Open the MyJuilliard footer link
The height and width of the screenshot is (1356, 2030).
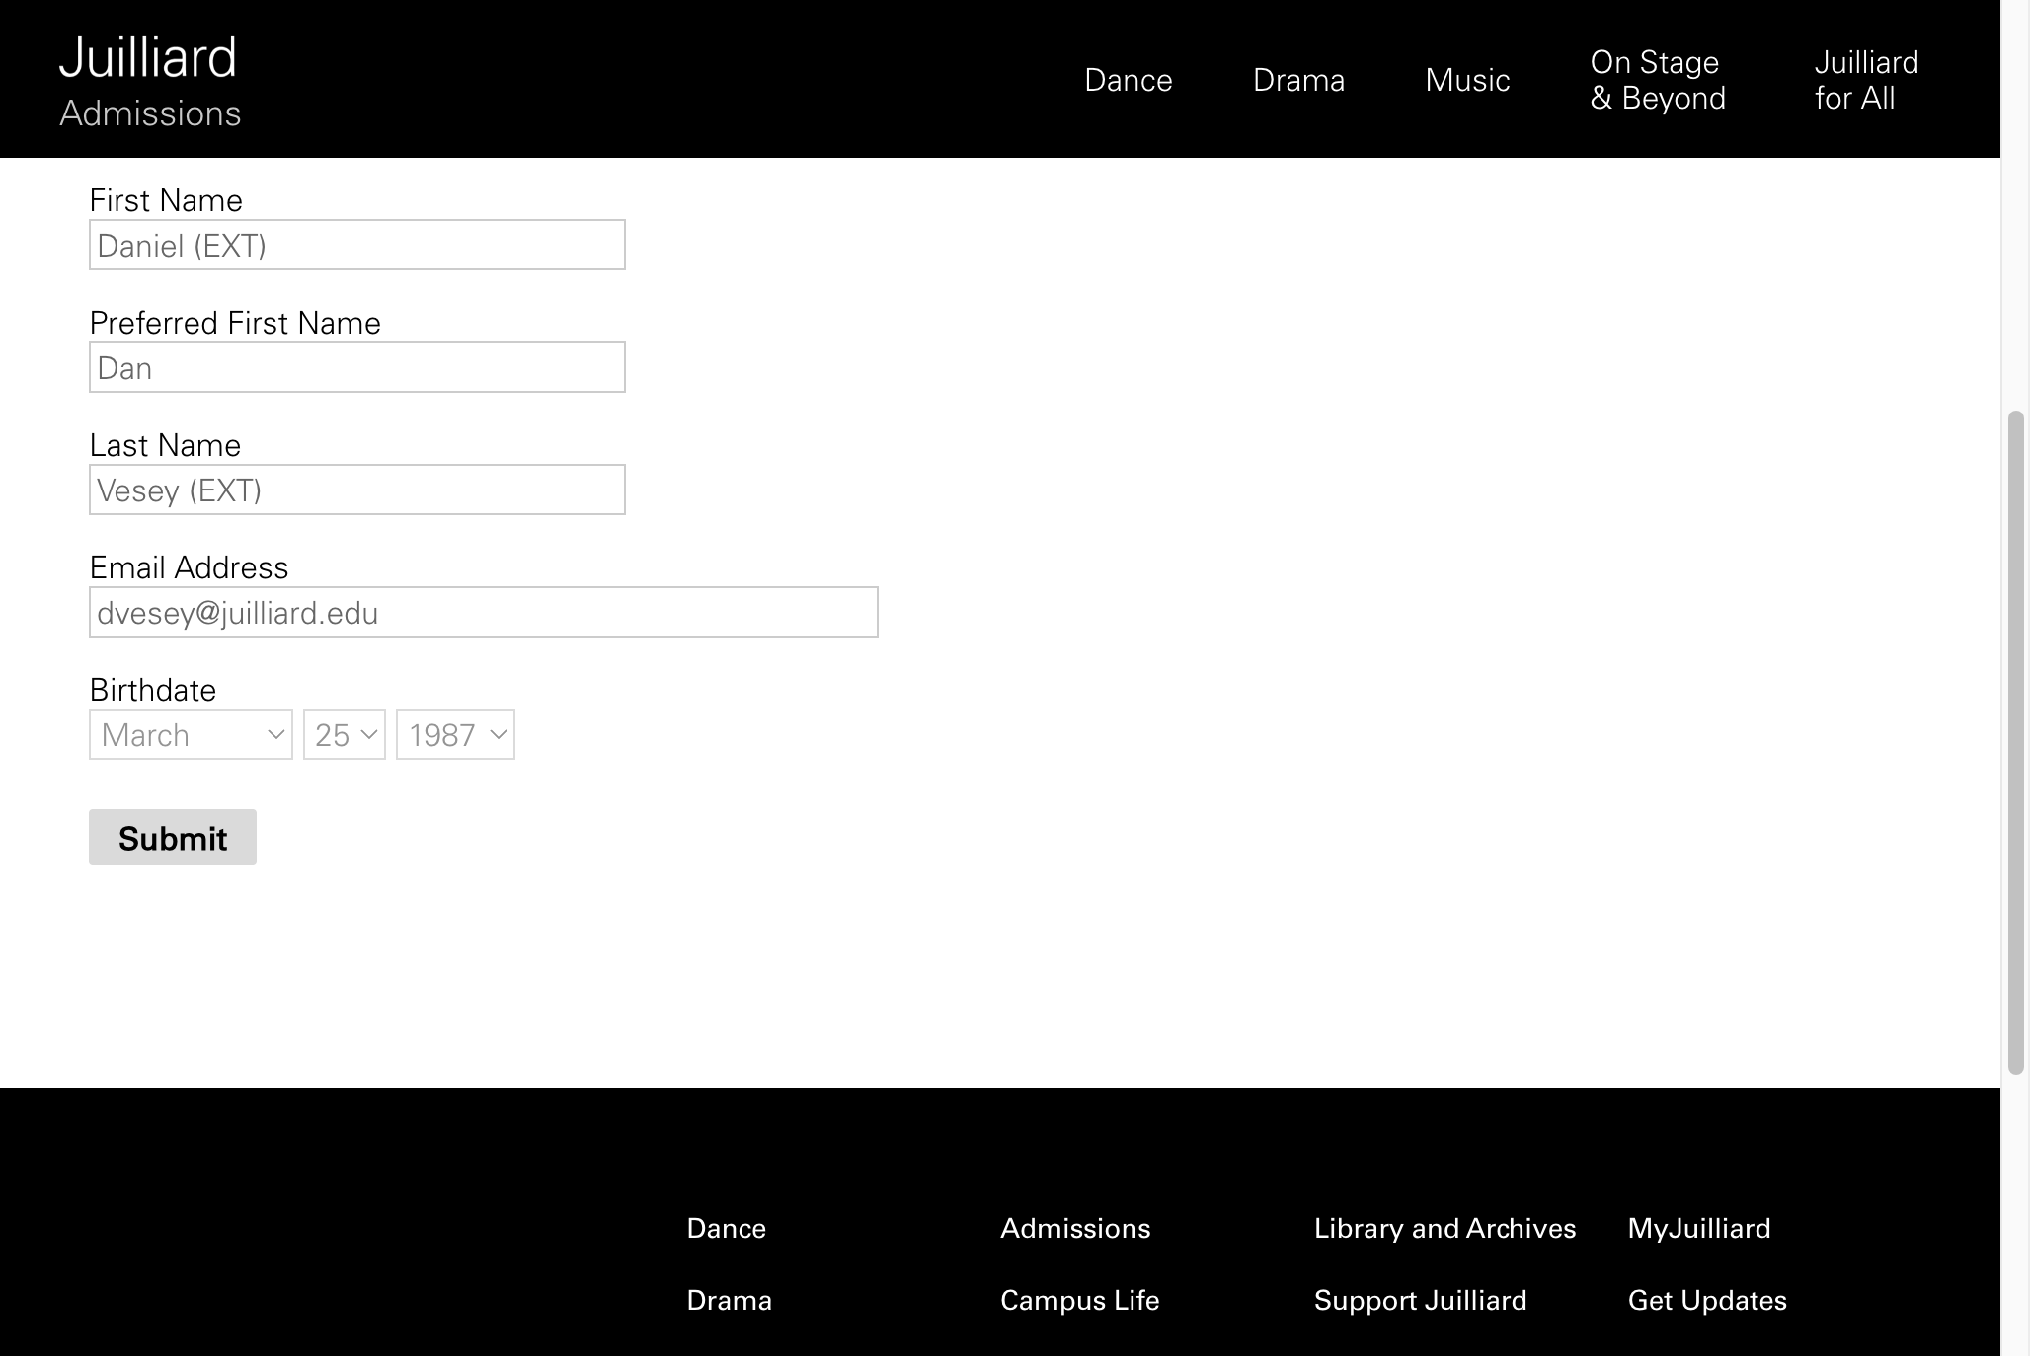[x=1699, y=1228]
